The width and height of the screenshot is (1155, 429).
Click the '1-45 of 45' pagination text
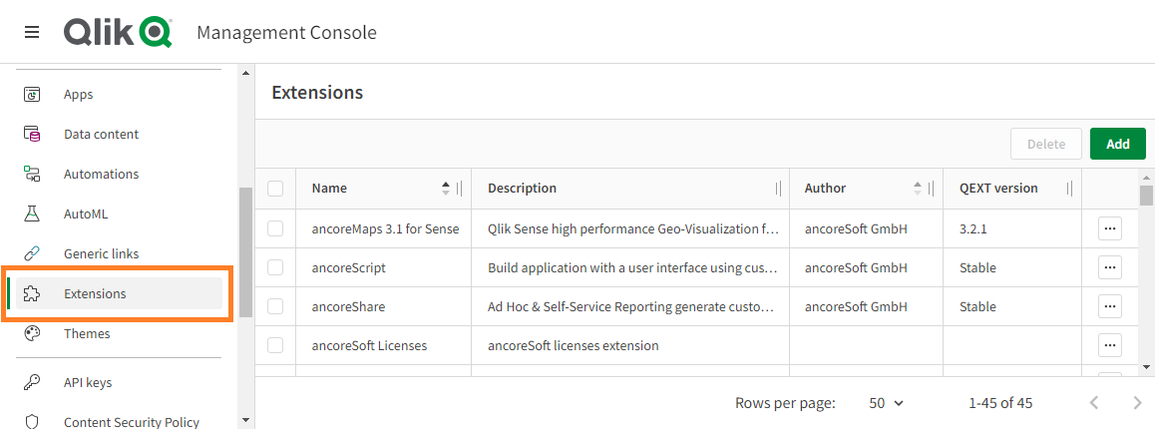[x=1001, y=403]
